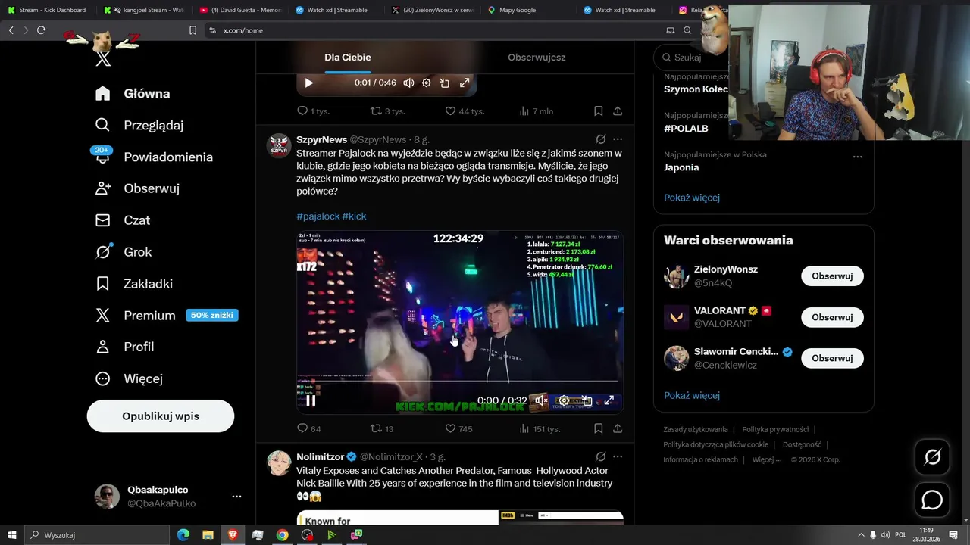Screen dimensions: 970x545
Task: Switch to Dla Ciebie tab
Action: click(348, 58)
